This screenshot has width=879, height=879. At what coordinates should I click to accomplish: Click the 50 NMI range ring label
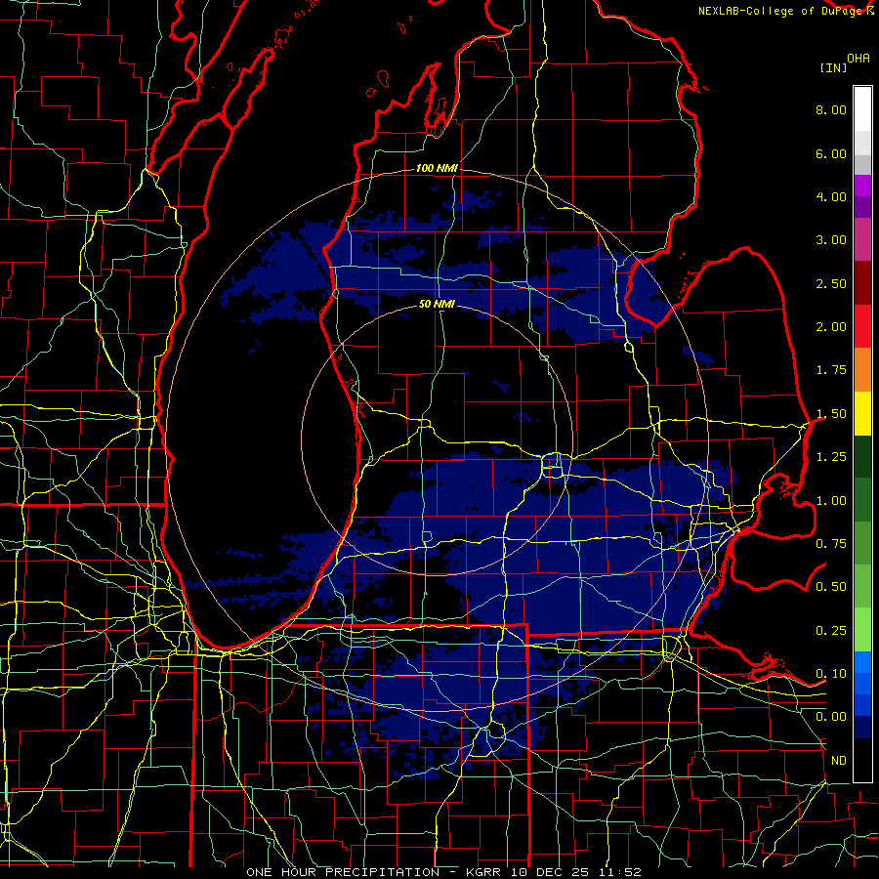click(x=437, y=305)
